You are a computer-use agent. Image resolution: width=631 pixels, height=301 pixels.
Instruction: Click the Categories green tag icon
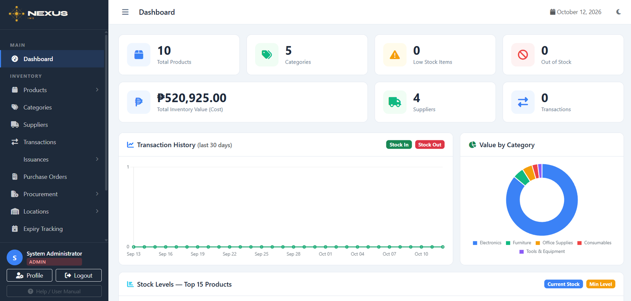coord(267,55)
